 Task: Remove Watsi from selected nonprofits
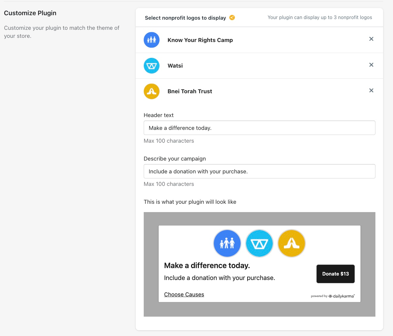tap(371, 65)
